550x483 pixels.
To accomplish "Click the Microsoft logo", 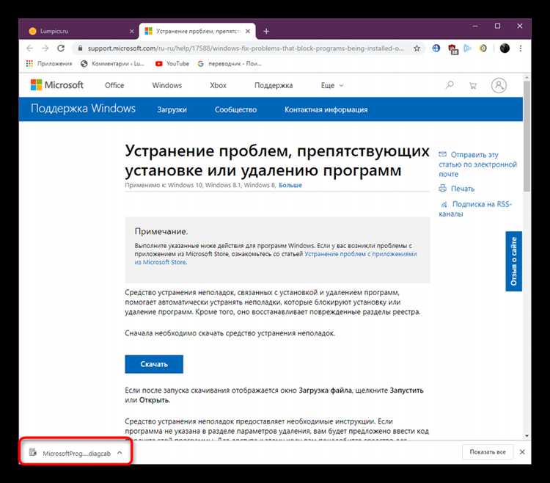I will [x=56, y=85].
